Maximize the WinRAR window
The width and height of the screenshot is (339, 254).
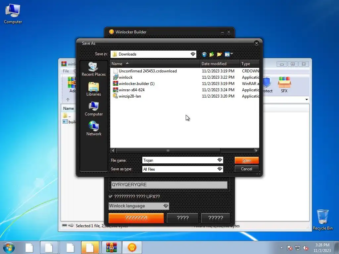[x=293, y=64]
